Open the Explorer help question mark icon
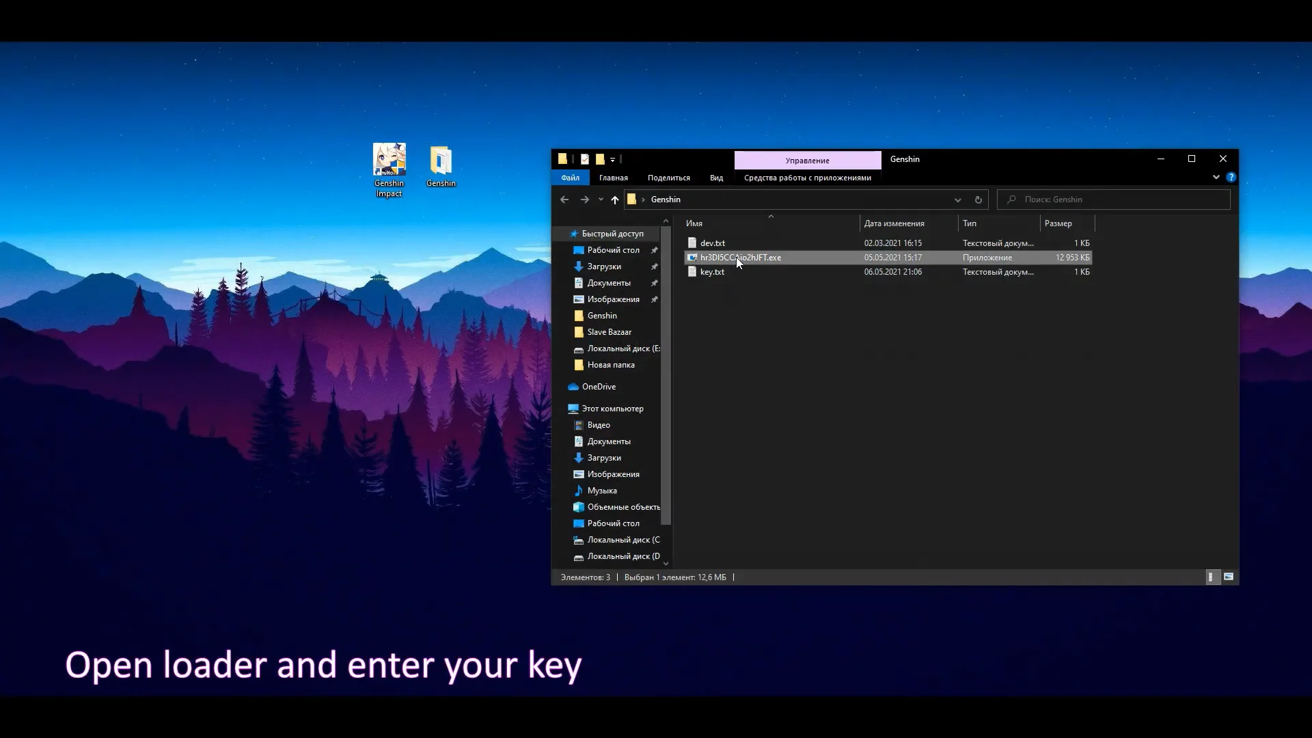1312x738 pixels. click(1231, 177)
